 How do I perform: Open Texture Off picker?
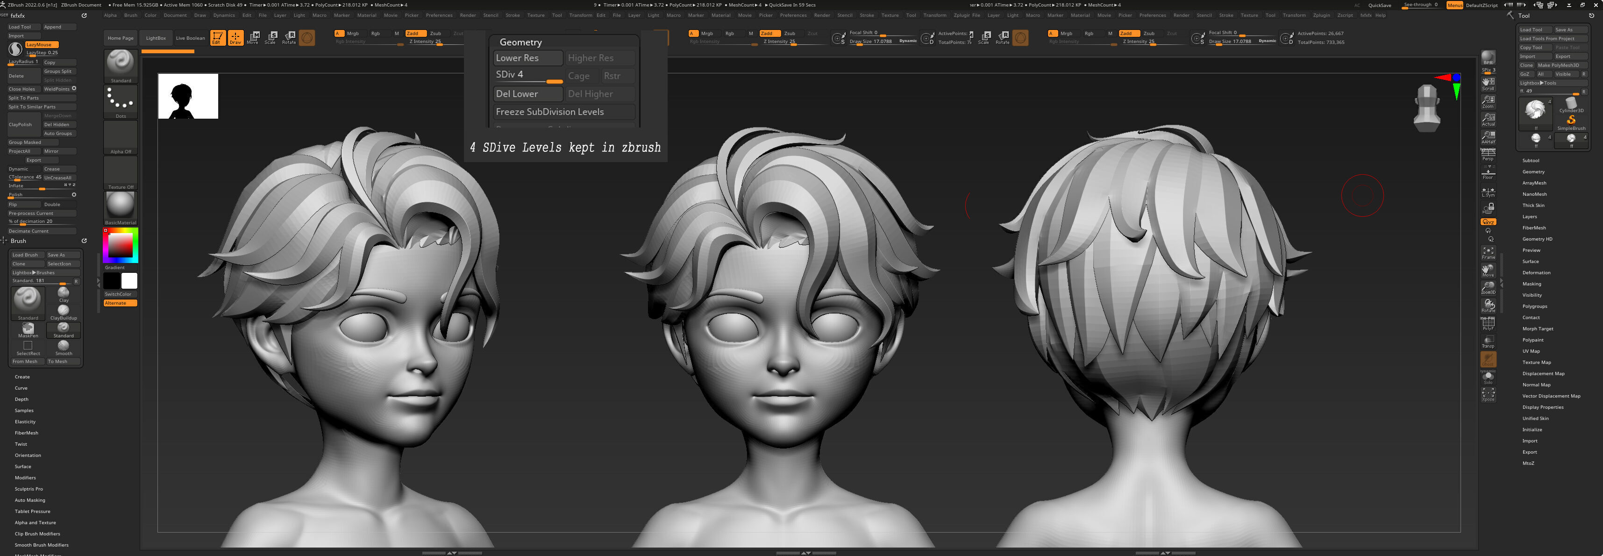tap(121, 173)
